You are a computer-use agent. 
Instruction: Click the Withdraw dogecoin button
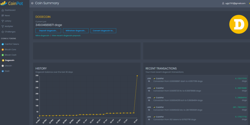(76, 30)
